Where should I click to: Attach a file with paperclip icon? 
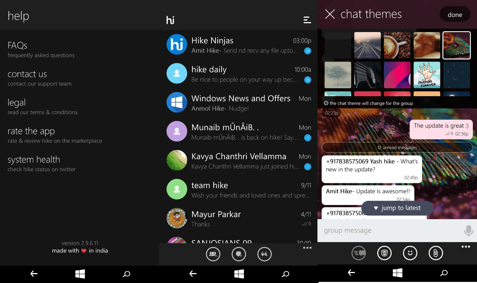[x=436, y=253]
